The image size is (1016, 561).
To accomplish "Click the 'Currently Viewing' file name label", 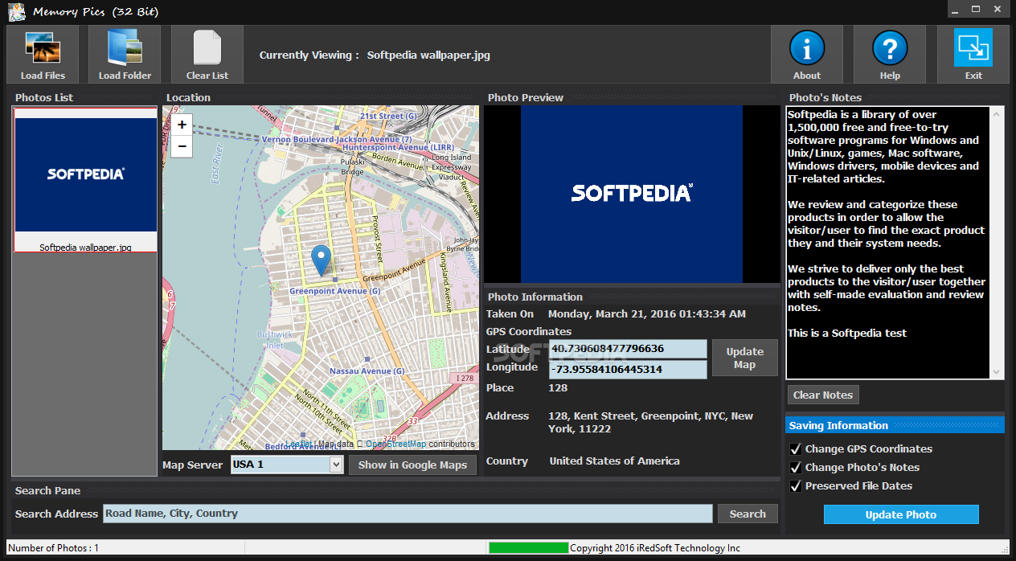I will 428,55.
